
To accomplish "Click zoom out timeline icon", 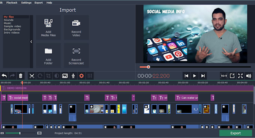I will (2, 133).
